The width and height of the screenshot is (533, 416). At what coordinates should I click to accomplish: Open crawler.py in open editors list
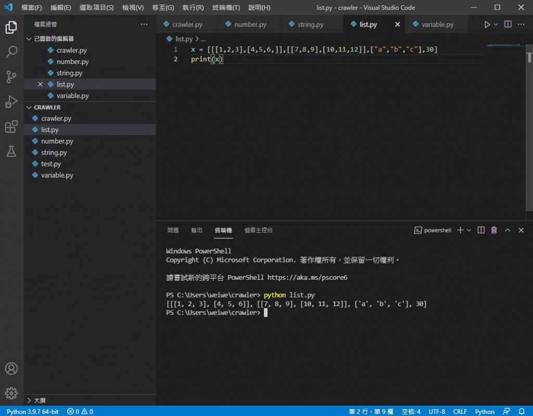tap(90, 50)
